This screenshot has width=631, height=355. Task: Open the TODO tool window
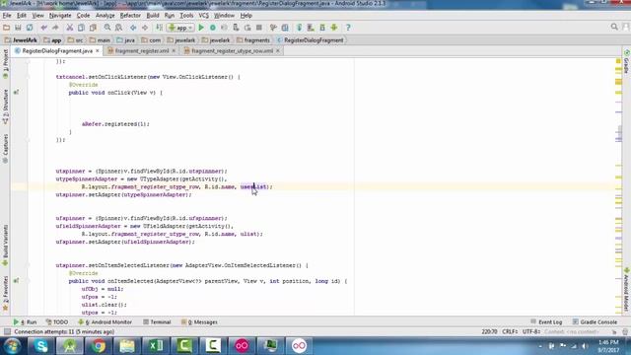click(57, 322)
